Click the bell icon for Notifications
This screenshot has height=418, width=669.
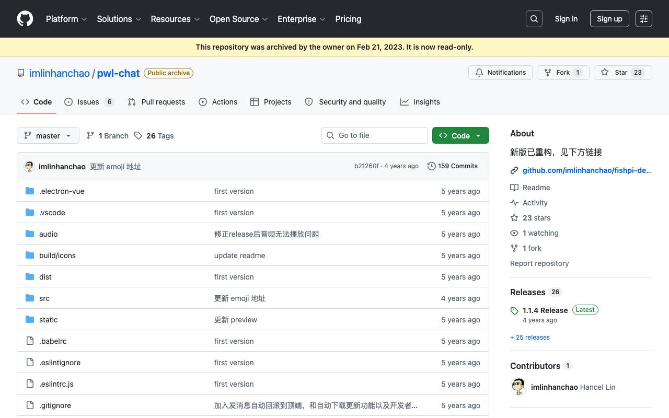click(479, 73)
